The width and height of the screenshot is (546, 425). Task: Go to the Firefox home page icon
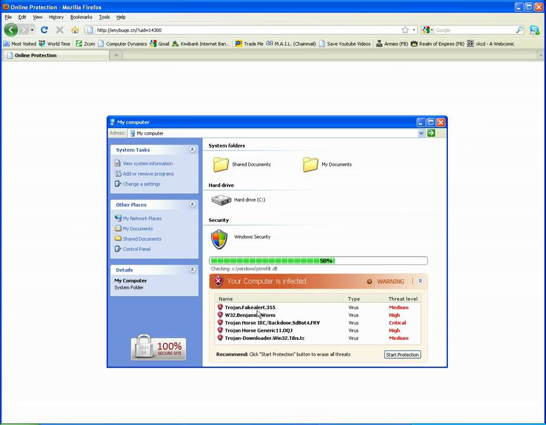pyautogui.click(x=75, y=30)
